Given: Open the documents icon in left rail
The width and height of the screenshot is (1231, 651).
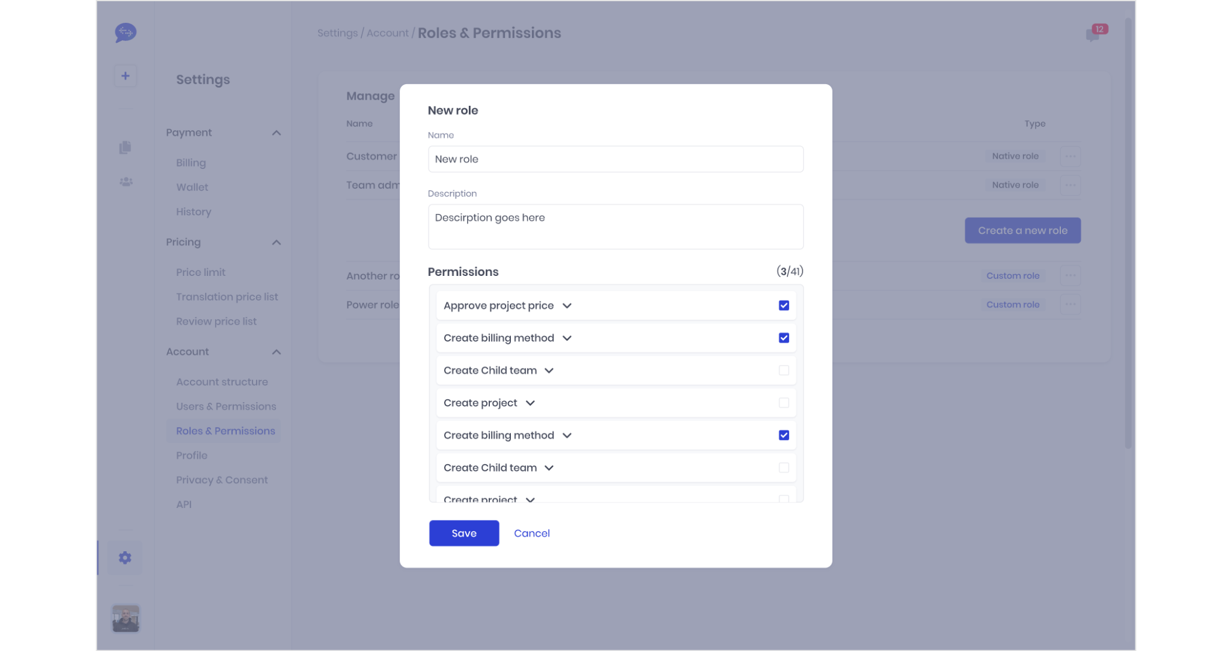Looking at the screenshot, I should point(125,147).
